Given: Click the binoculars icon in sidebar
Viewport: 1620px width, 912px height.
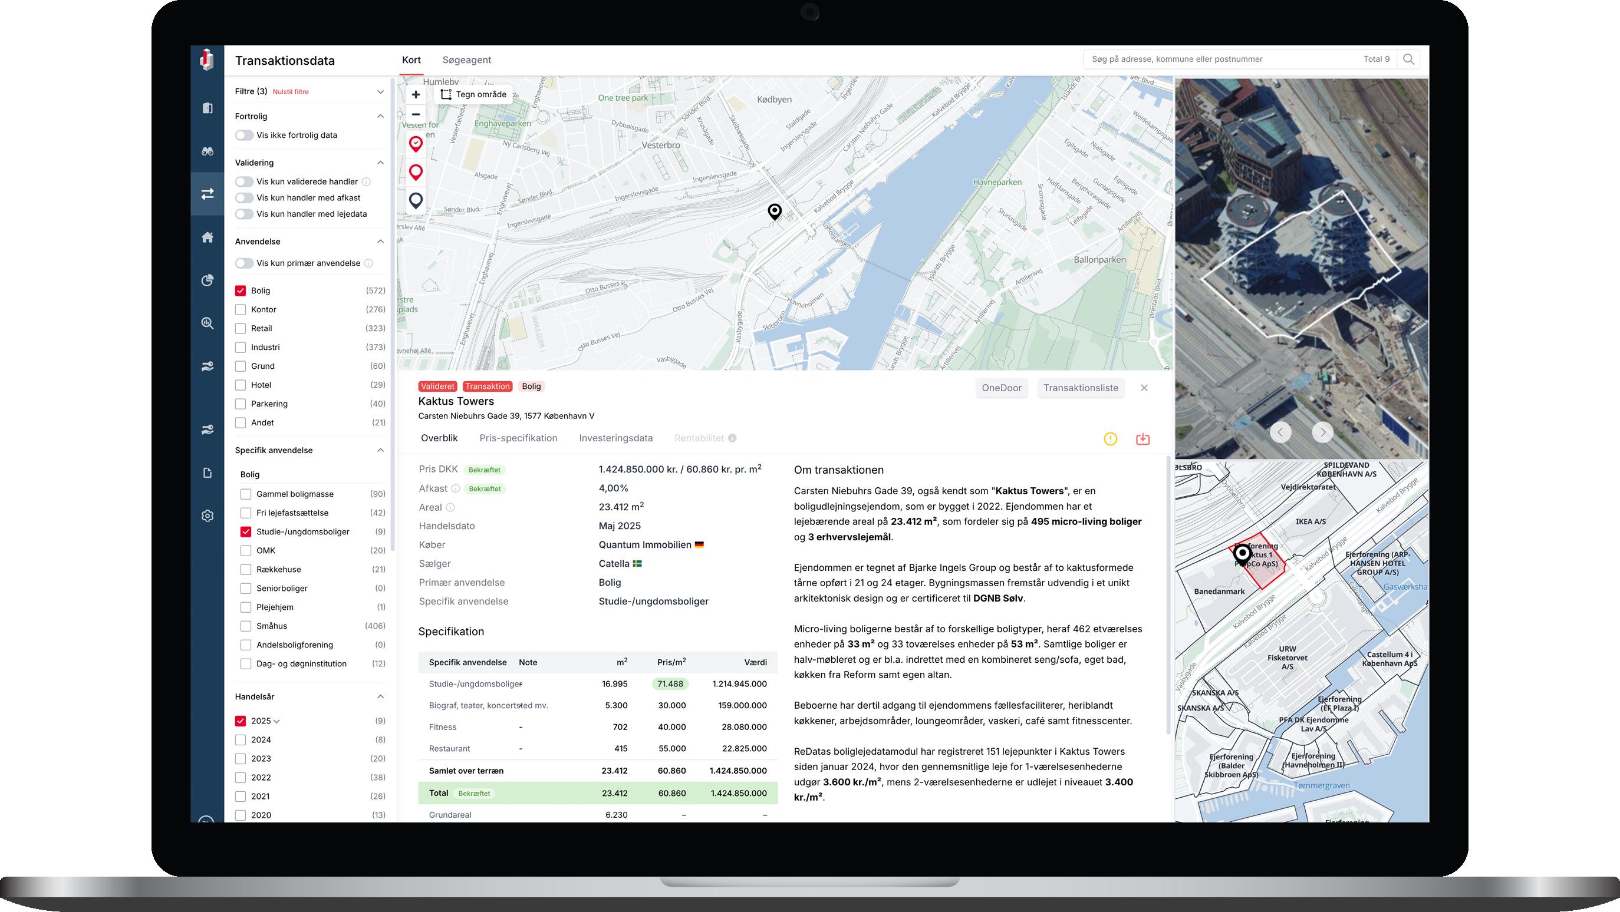Looking at the screenshot, I should click(208, 151).
